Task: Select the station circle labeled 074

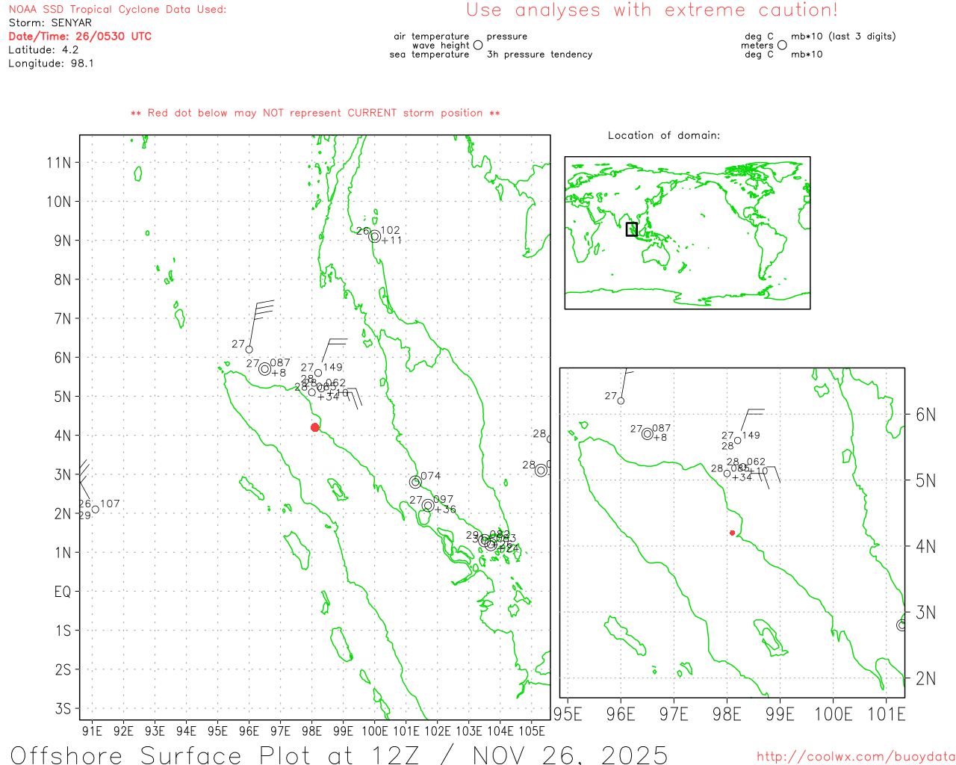Action: pos(415,482)
